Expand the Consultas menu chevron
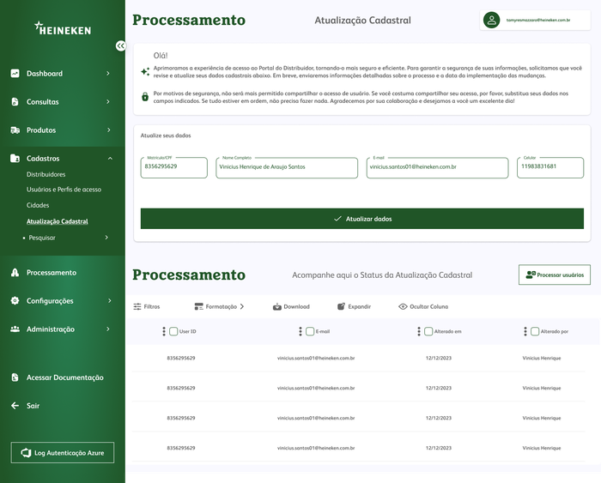The width and height of the screenshot is (601, 483). tap(108, 101)
